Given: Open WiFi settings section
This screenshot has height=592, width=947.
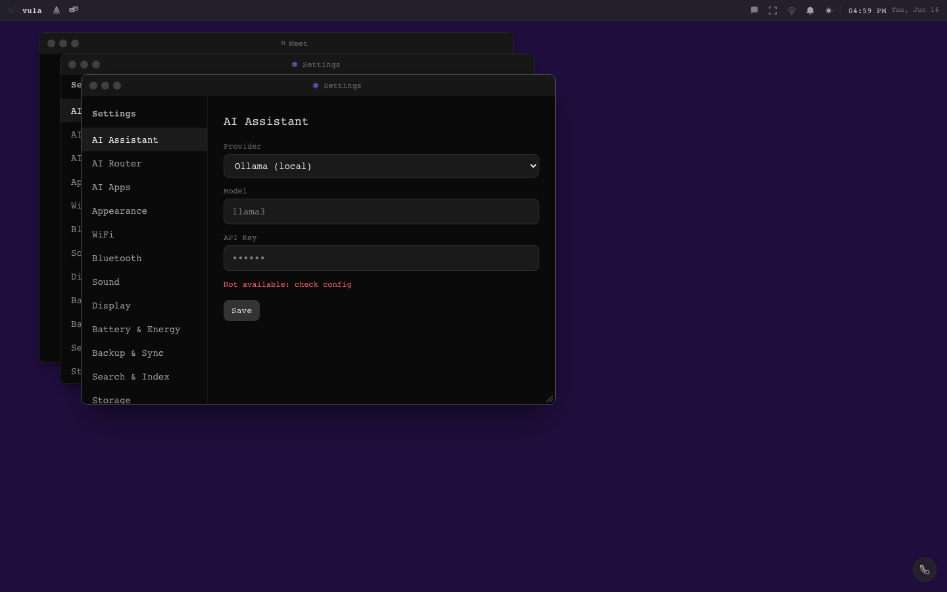Looking at the screenshot, I should pyautogui.click(x=145, y=234).
